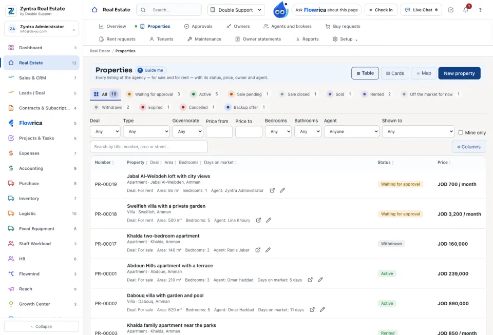
Task: Switch to the Approvals tab
Action: [198, 26]
